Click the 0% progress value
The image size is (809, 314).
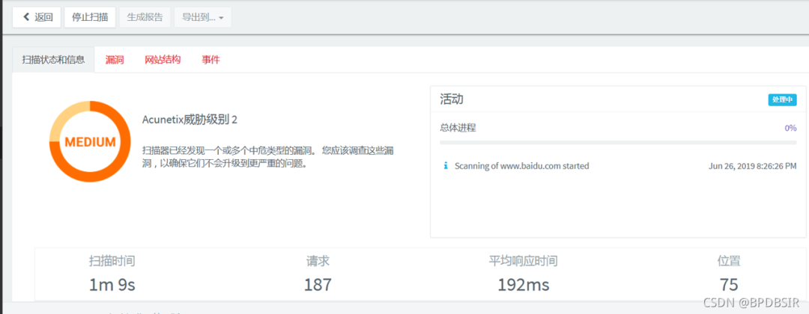click(x=790, y=128)
